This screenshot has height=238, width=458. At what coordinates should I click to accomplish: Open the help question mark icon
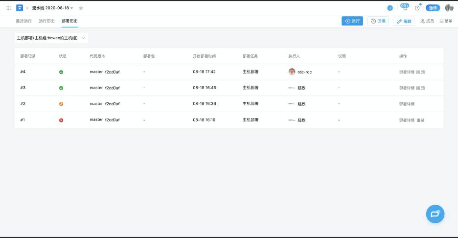[417, 8]
